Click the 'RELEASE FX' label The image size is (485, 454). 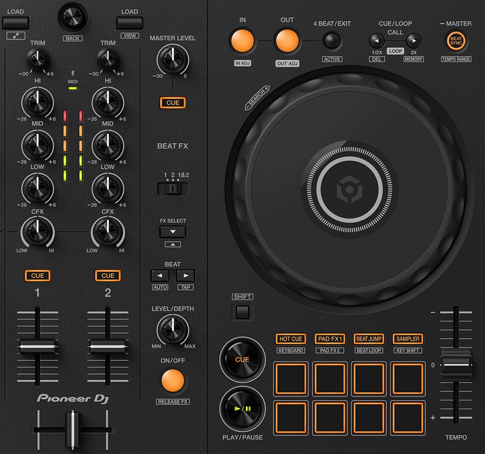[x=173, y=402]
